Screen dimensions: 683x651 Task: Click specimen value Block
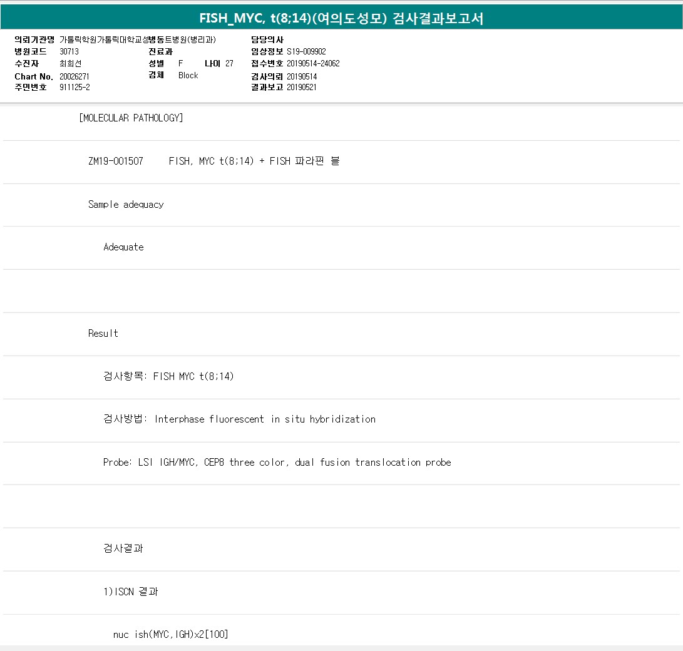[x=188, y=75]
